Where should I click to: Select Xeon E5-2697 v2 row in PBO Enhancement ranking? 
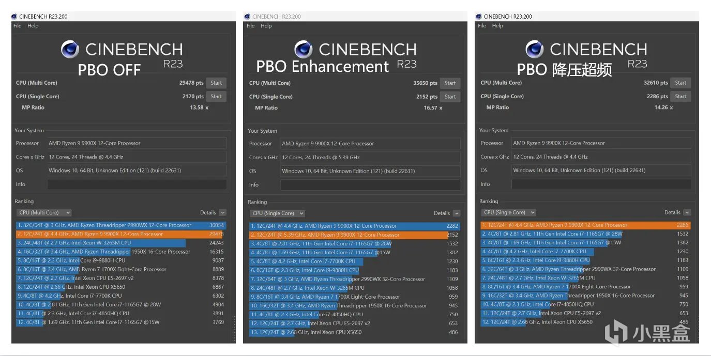pyautogui.click(x=355, y=323)
